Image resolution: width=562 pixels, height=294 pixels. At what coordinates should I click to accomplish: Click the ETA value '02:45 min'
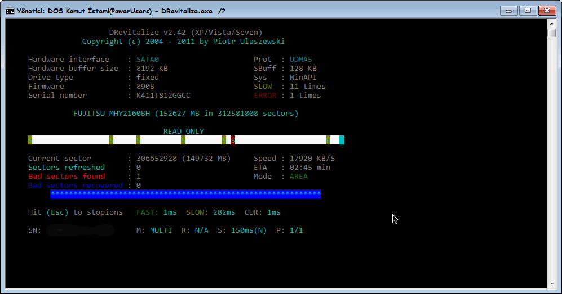tap(310, 167)
